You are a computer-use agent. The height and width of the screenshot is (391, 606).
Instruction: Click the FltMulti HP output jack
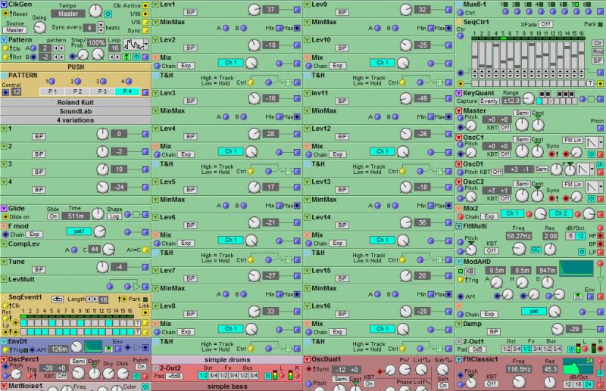[x=600, y=235]
